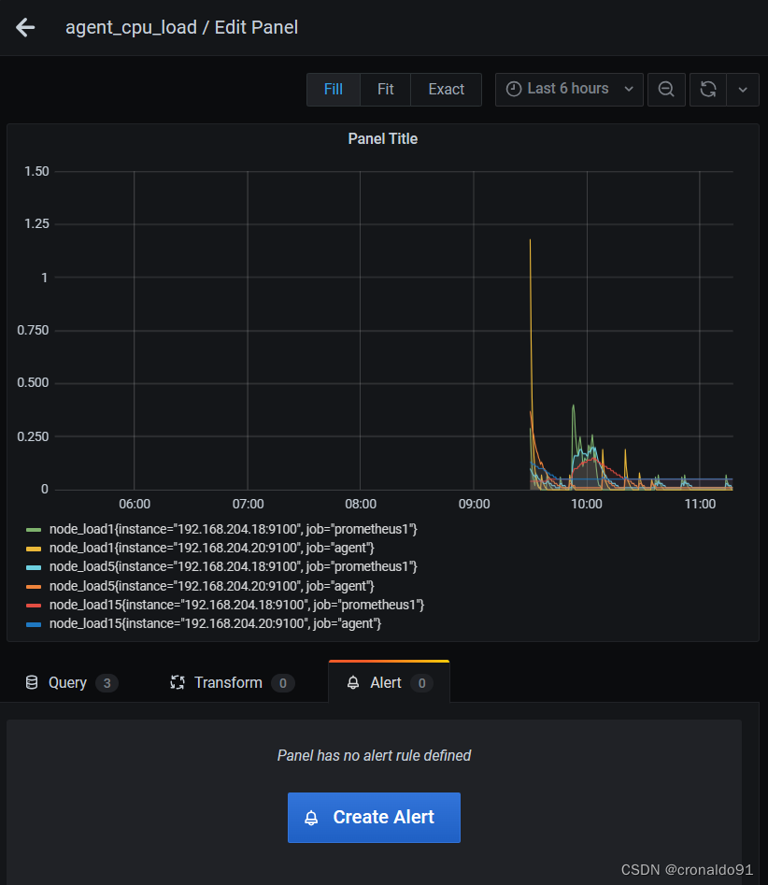
Task: Click the 0.250 y-axis label
Action: pos(33,436)
